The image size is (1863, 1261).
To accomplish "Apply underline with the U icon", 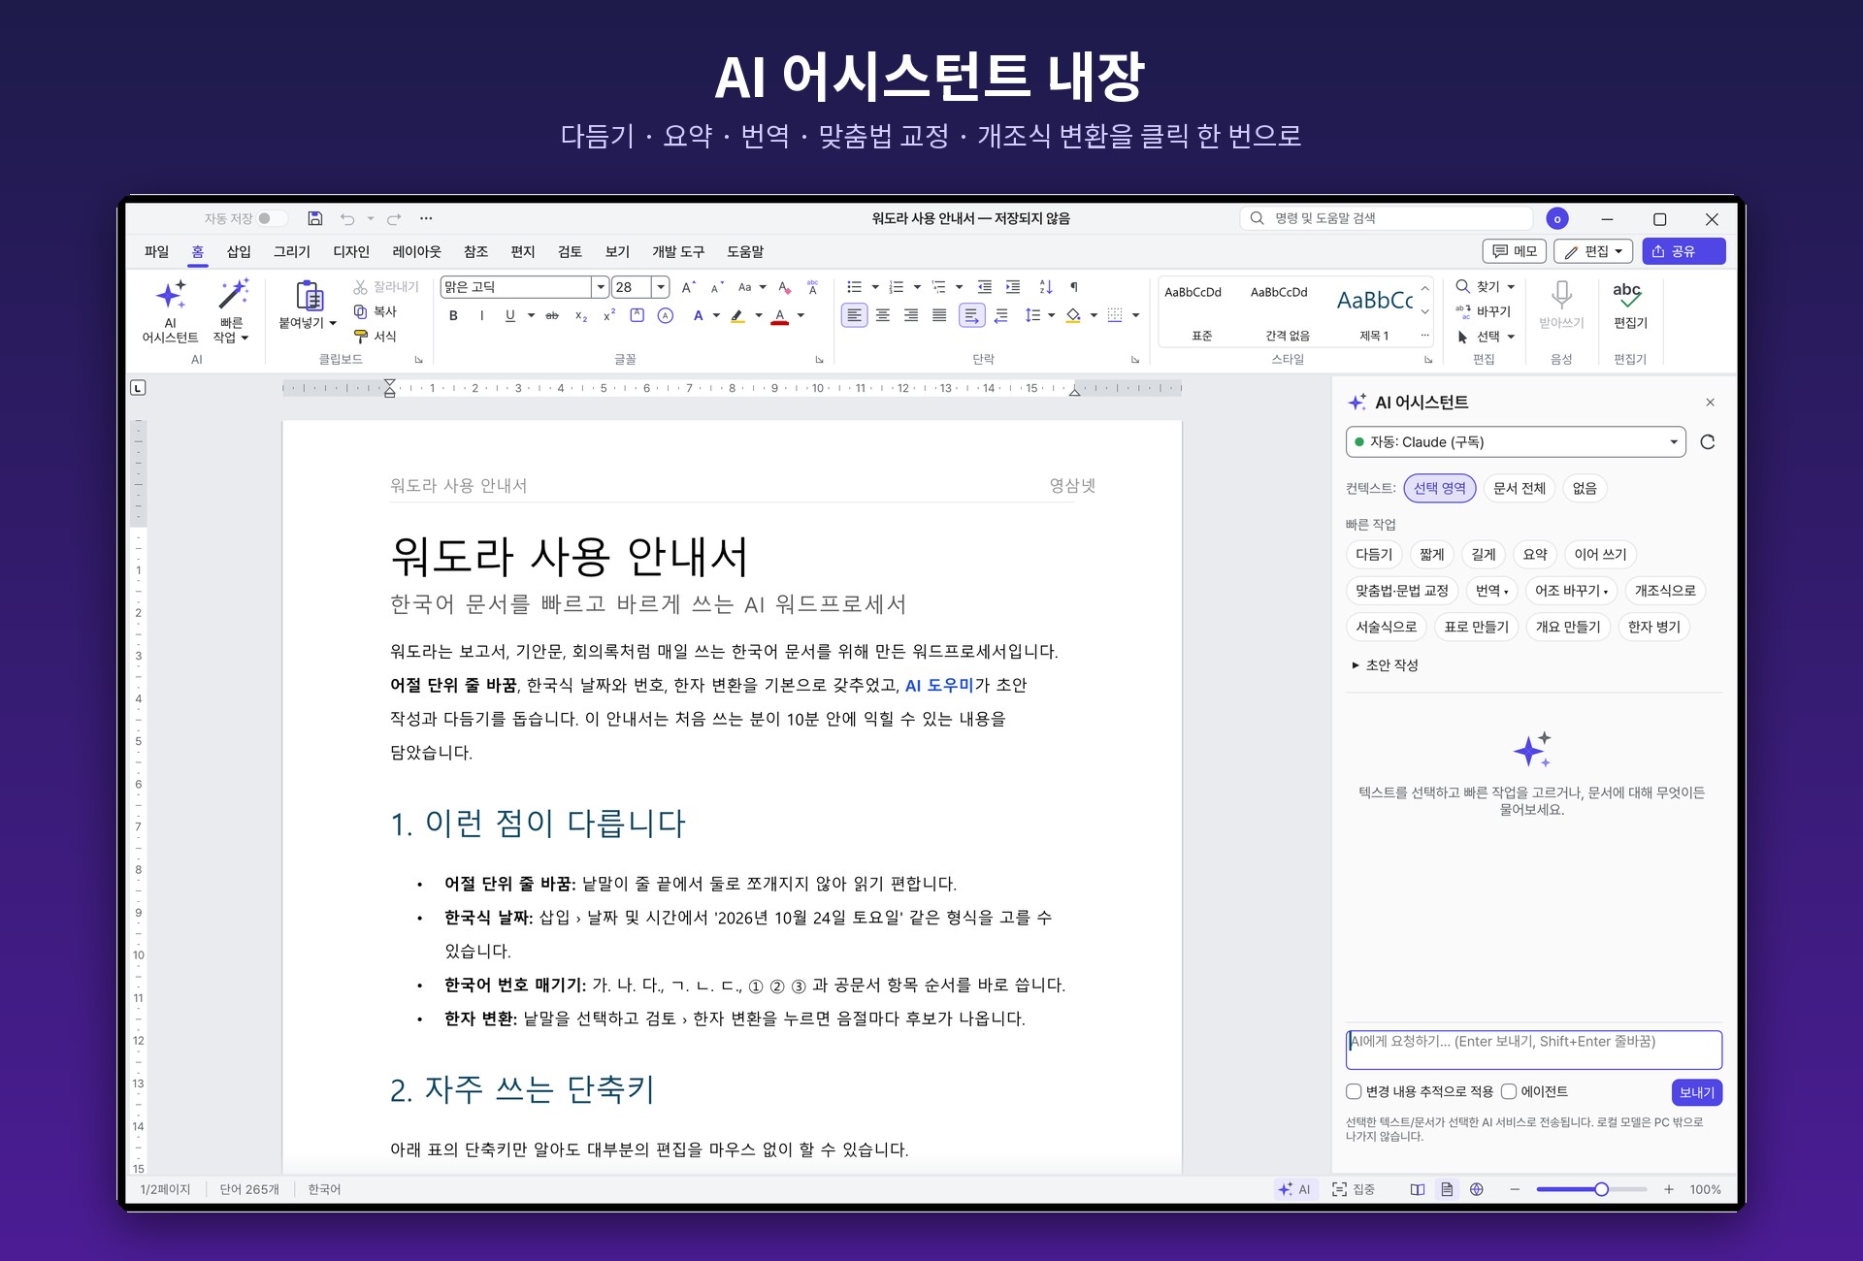I will (510, 315).
